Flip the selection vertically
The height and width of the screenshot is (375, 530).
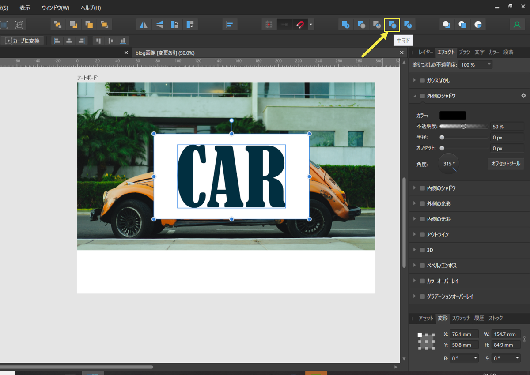159,25
